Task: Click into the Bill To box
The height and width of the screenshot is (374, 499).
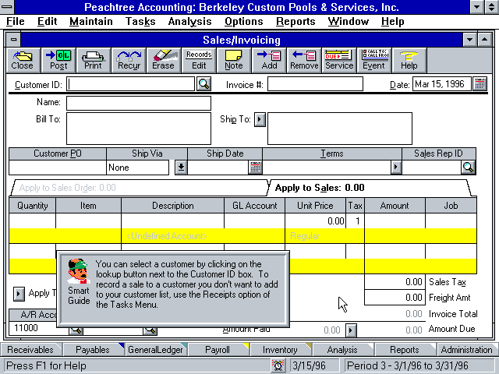Action: pos(139,129)
